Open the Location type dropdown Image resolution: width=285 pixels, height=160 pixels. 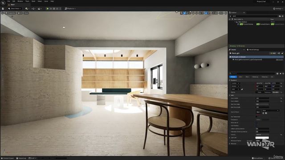pyautogui.click(x=236, y=83)
